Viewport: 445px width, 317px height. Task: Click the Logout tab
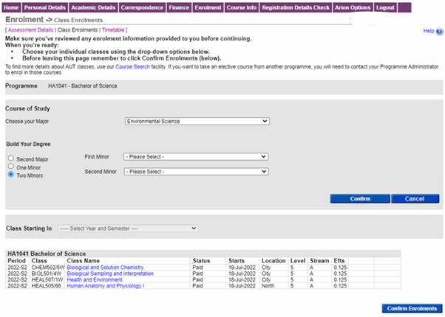[384, 7]
